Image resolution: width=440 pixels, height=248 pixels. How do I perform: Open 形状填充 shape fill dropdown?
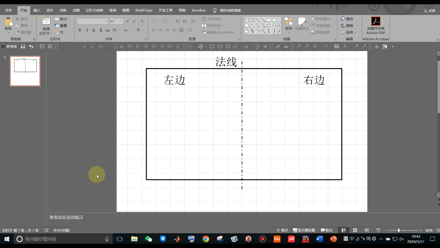point(322,19)
